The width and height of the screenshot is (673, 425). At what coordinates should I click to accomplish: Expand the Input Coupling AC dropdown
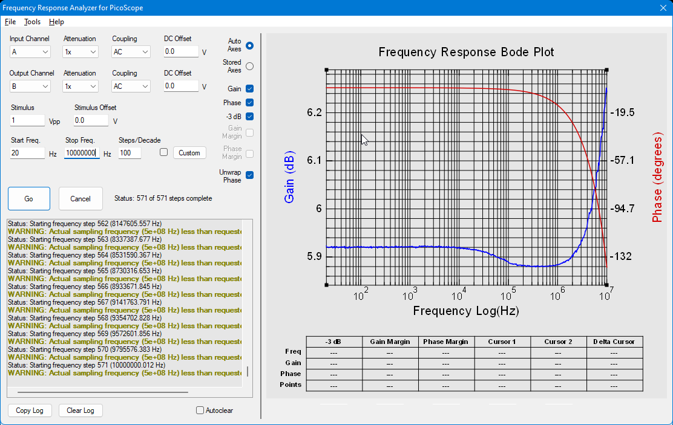pos(131,52)
